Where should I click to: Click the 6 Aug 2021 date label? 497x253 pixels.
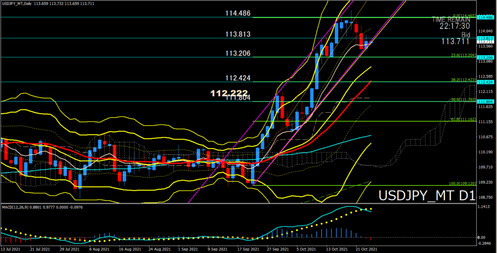pos(98,250)
